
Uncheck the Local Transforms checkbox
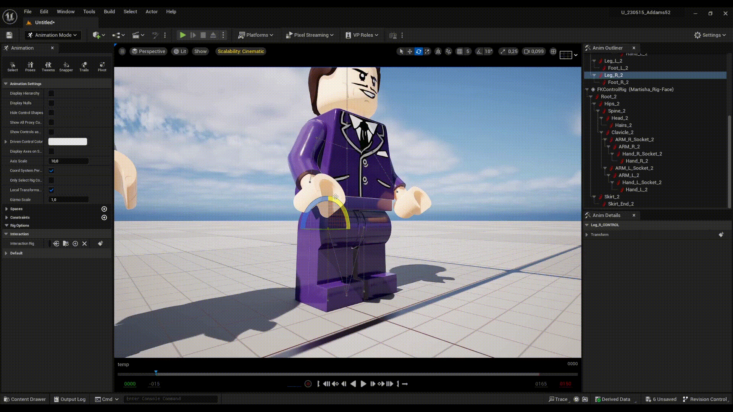point(51,190)
